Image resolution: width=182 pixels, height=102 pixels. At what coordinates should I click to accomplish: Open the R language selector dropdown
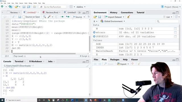pyautogui.click(x=96, y=22)
